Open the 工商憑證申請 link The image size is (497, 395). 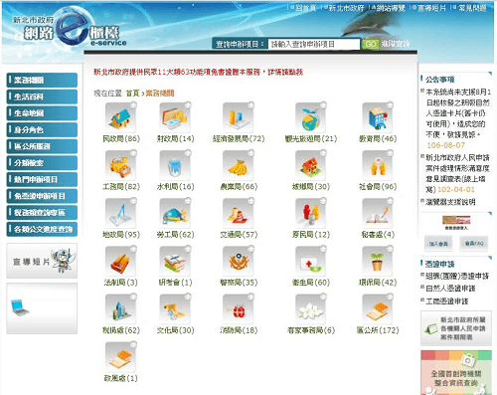click(x=446, y=301)
